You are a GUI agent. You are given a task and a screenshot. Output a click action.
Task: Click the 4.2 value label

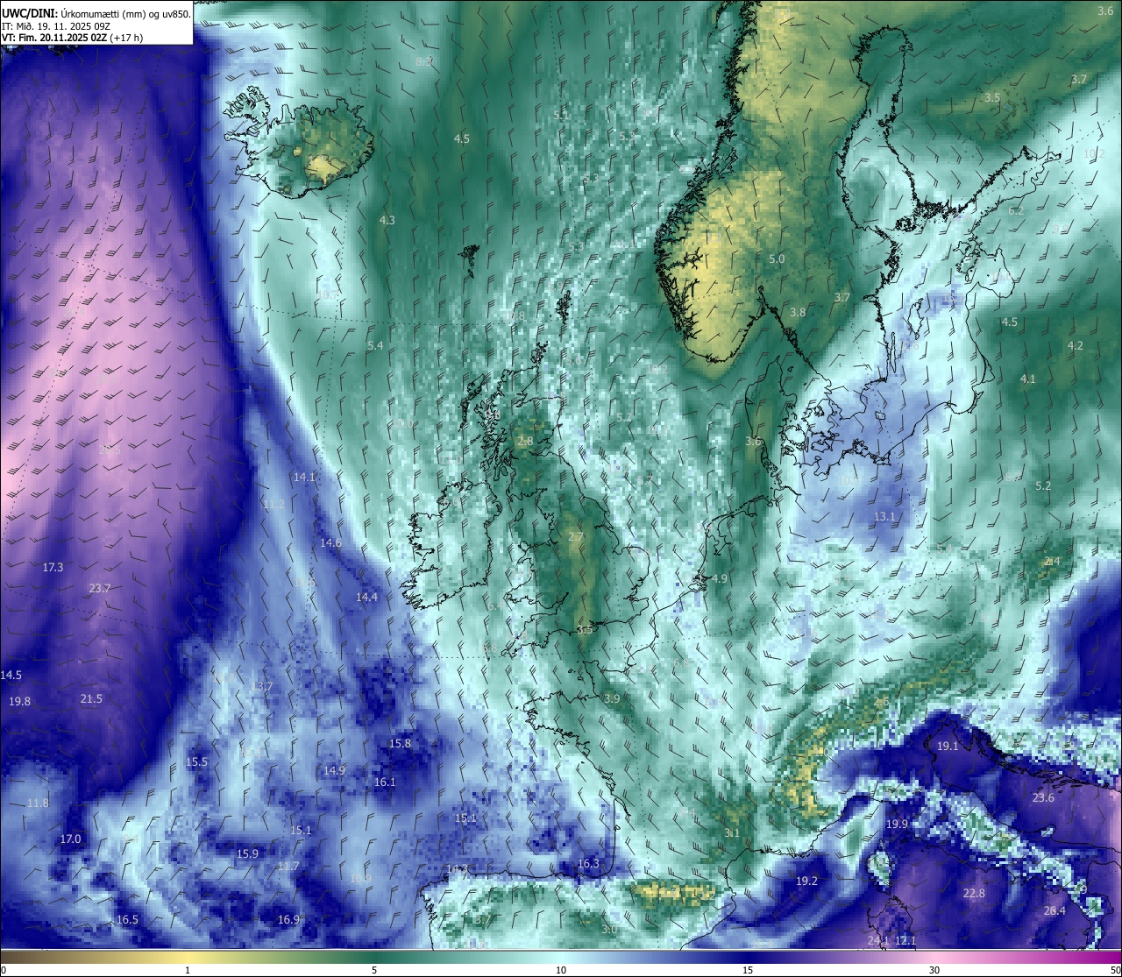(x=1076, y=345)
